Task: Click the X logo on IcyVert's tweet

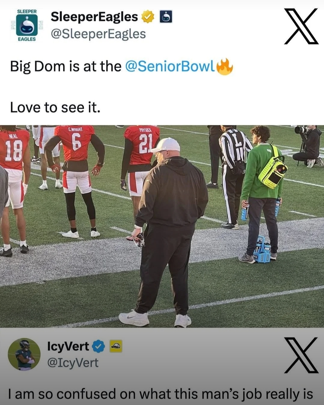Action: click(x=301, y=355)
